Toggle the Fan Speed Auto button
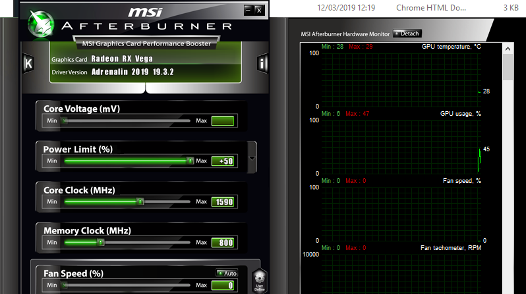This screenshot has height=294, width=526. 227,273
